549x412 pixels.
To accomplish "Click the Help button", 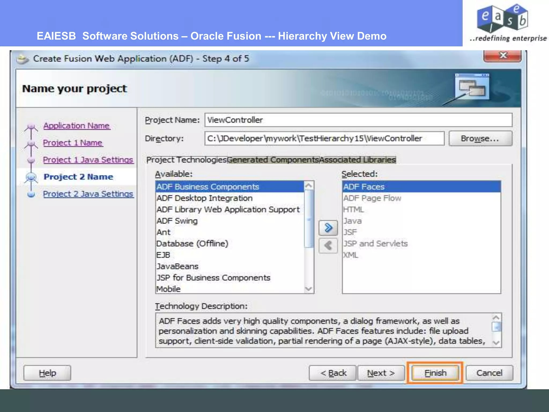I will [x=47, y=373].
